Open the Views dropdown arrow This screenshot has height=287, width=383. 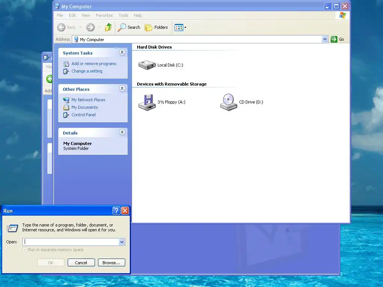(185, 28)
